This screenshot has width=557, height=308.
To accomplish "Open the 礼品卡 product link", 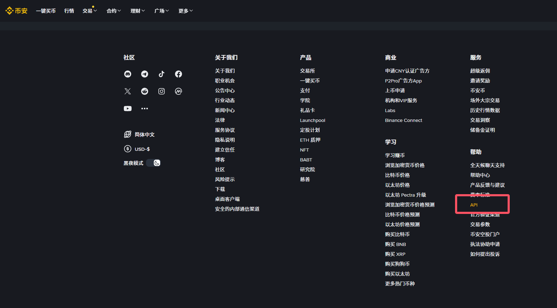I will [x=308, y=110].
